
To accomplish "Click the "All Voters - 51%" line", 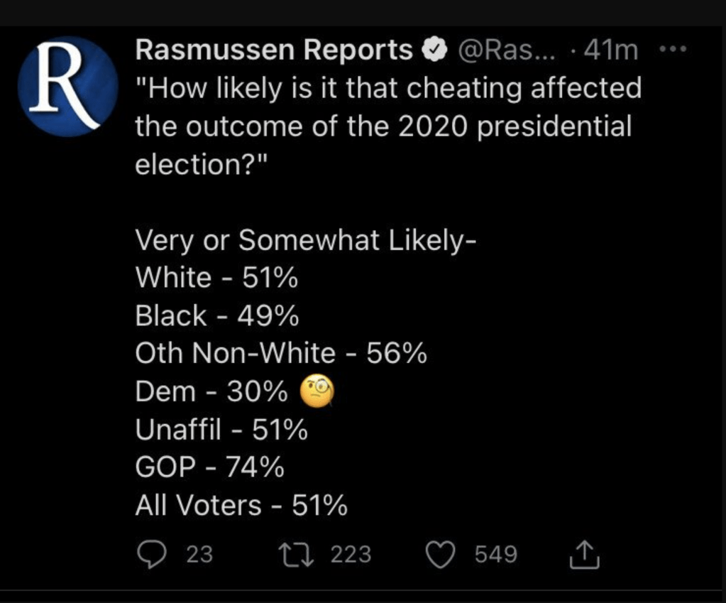I will (x=241, y=506).
